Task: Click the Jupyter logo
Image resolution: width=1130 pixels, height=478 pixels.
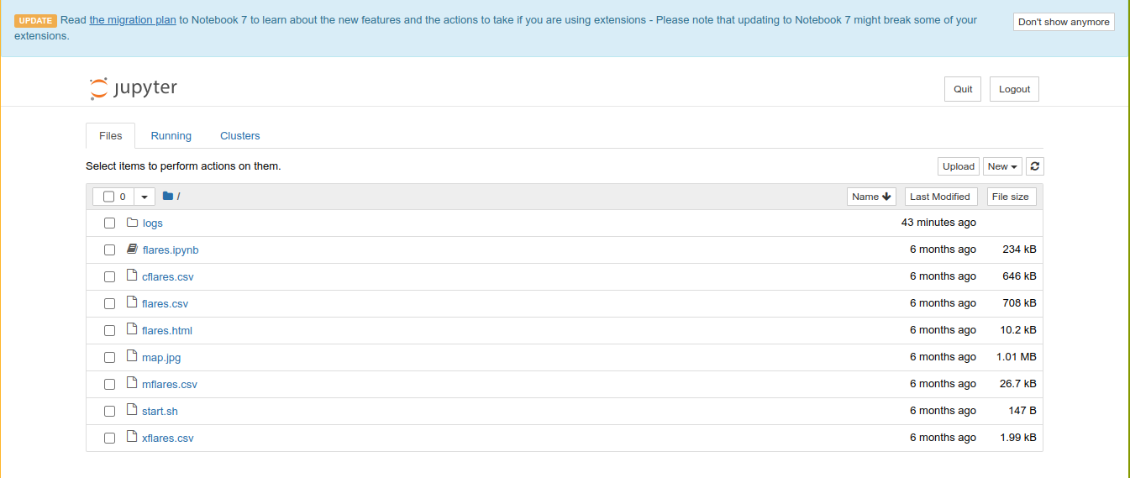Action: point(134,88)
